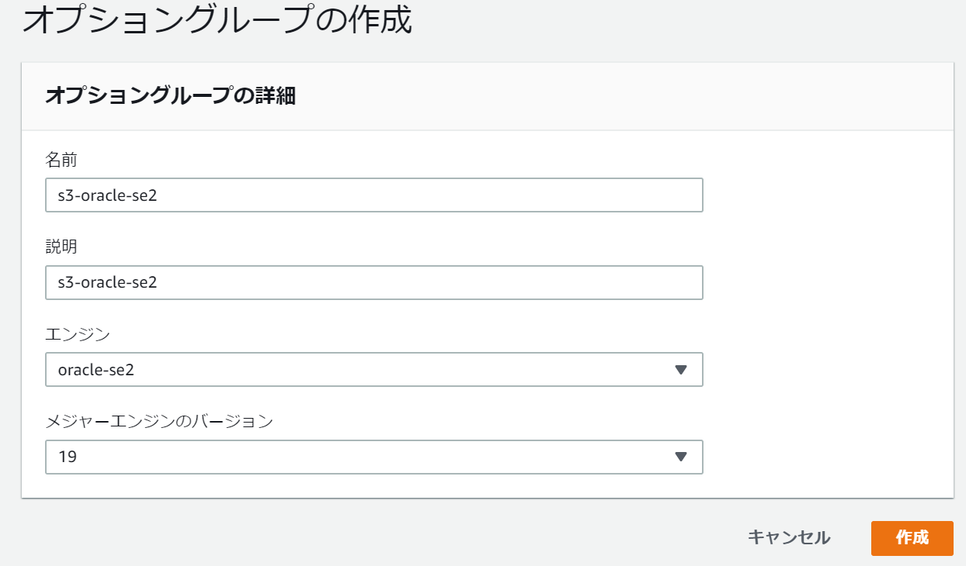The width and height of the screenshot is (966, 566).
Task: Click the メジャーエンジンのバージョン label
Action: tap(159, 422)
